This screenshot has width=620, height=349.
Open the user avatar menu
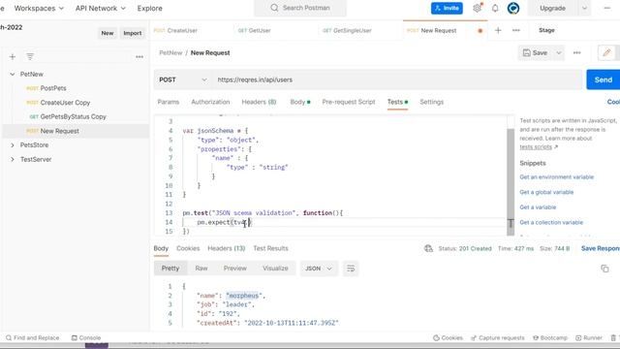(x=513, y=8)
